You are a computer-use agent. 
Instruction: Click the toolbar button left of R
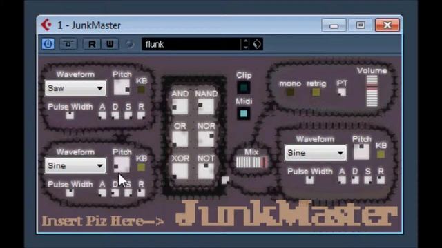coord(68,44)
